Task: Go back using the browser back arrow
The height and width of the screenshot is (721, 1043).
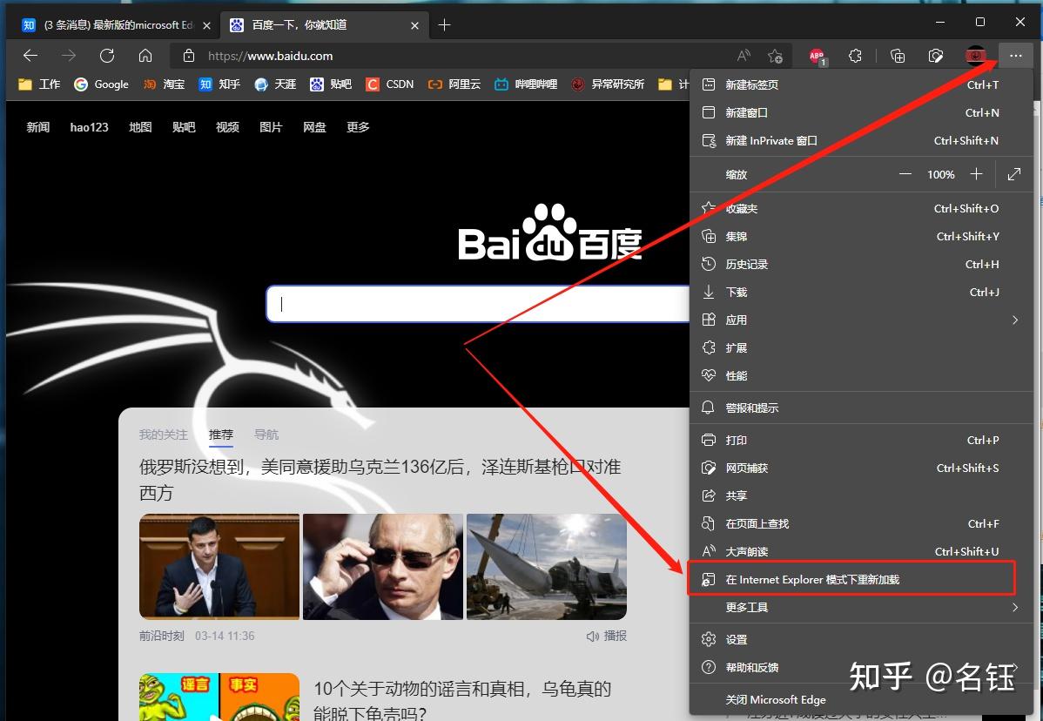Action: click(30, 56)
